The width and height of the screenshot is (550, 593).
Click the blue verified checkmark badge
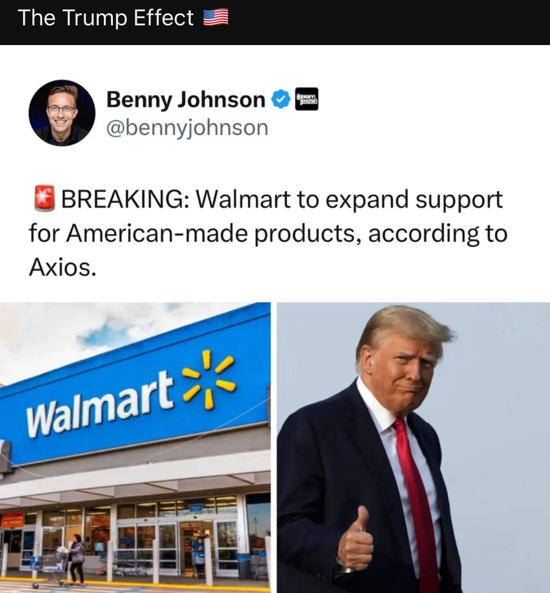280,99
